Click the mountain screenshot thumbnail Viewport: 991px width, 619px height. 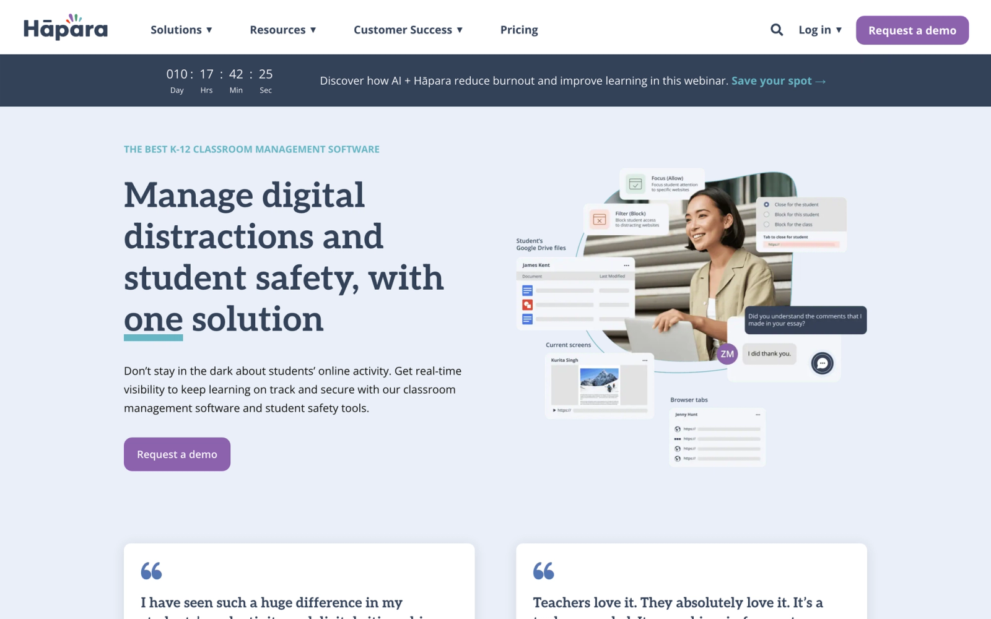pyautogui.click(x=599, y=386)
